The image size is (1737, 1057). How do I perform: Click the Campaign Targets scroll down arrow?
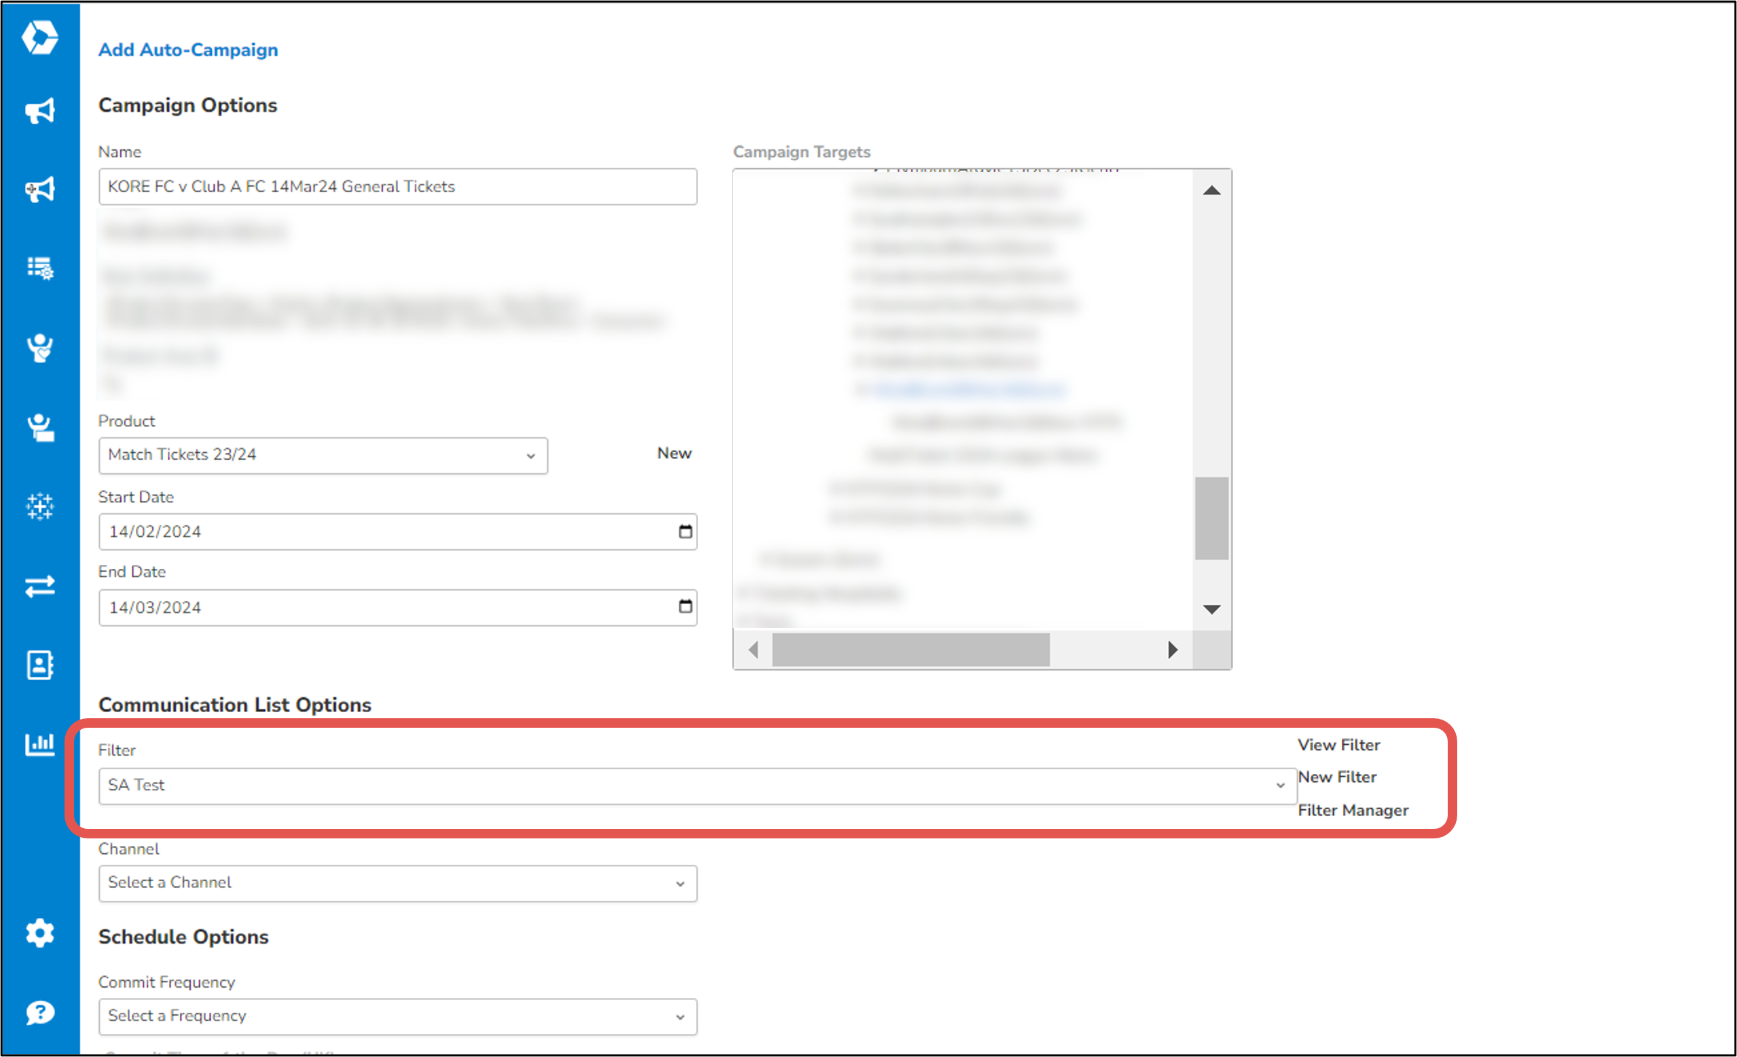(1212, 609)
